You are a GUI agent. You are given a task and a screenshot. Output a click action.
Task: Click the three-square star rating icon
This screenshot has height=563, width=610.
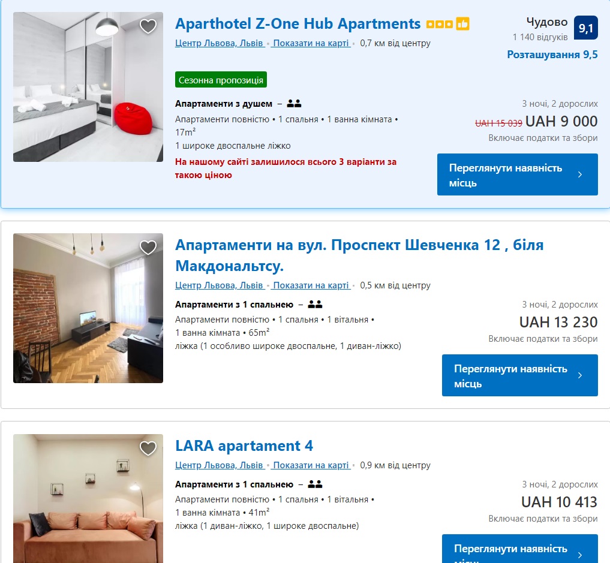440,24
